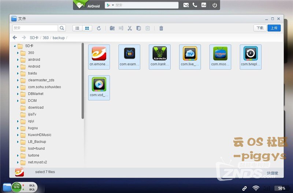
Task: Copy the selected files
Action: (139, 28)
